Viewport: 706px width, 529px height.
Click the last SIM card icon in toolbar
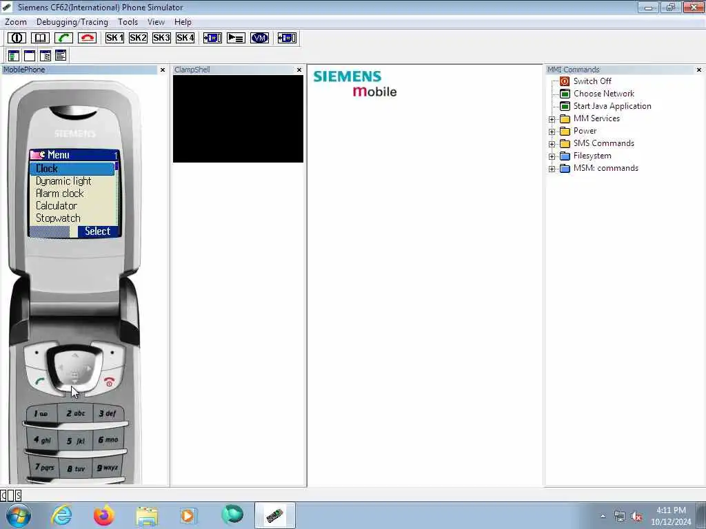pos(287,38)
